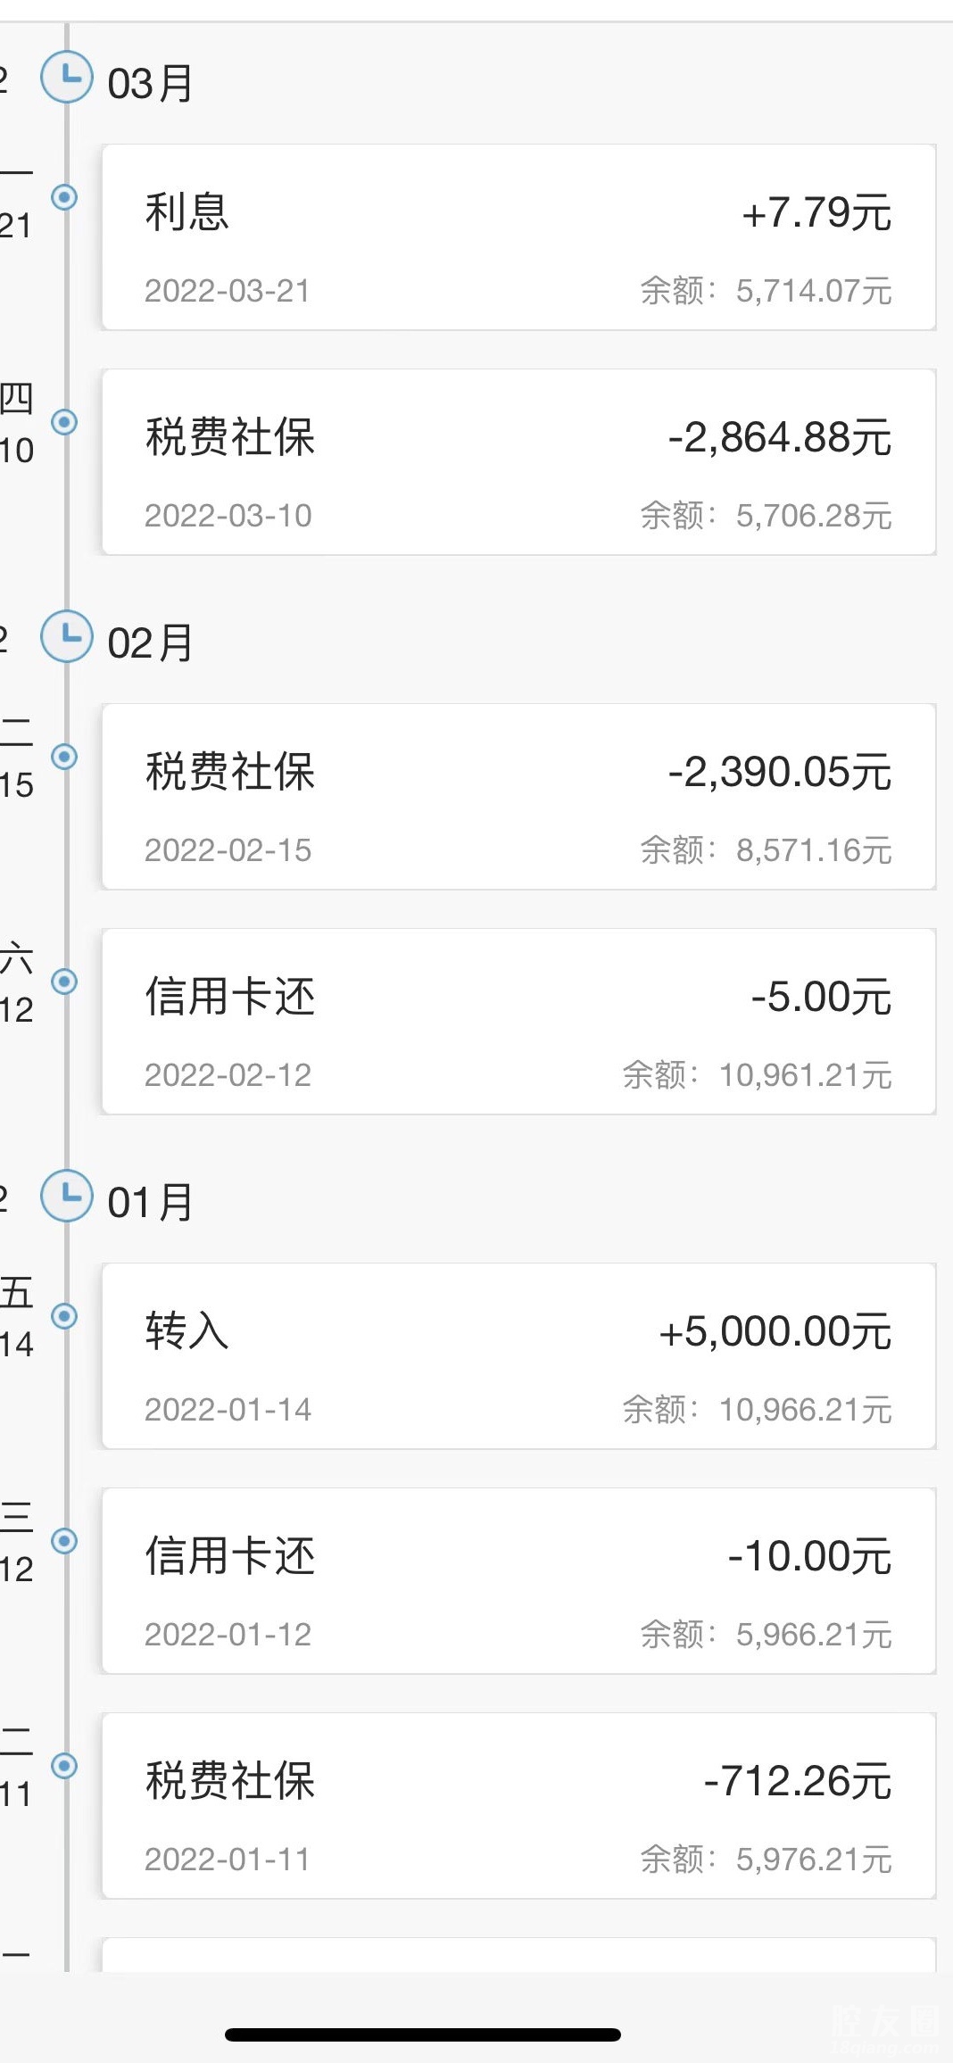Open the 税费社保 -2,390.05元 transaction
Viewport: 953px width, 2063px height.
click(x=518, y=797)
